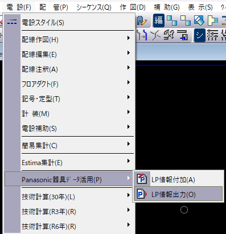Open 技術計算(R3年)(R) menu entry
The image size is (226, 234).
pos(69,212)
